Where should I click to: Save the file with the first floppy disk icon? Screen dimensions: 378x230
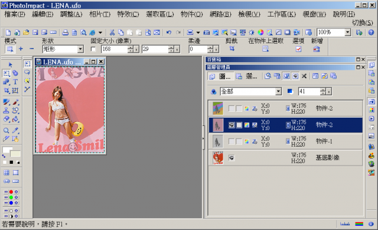[x=35, y=33]
